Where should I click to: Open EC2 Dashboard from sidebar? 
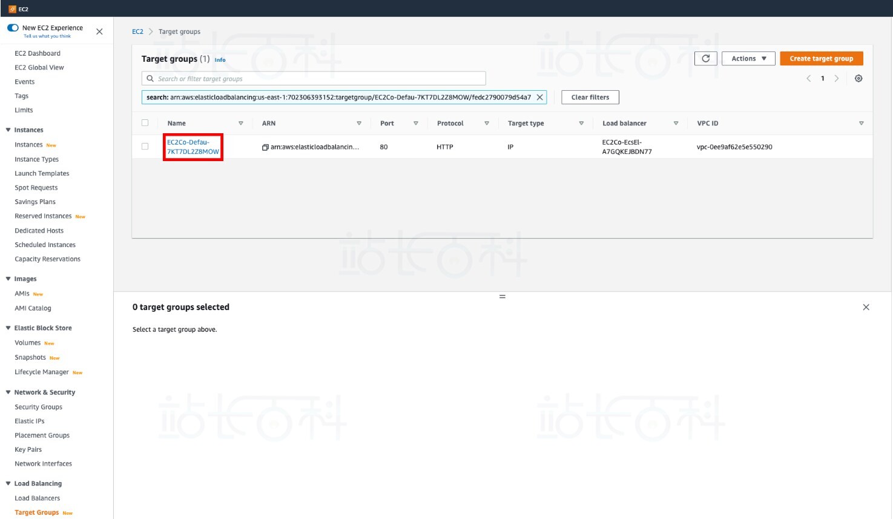click(x=38, y=54)
